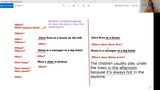
Task: Click sentence 'Dave lives in a house on the hill.'
Action: pyautogui.click(x=60, y=38)
